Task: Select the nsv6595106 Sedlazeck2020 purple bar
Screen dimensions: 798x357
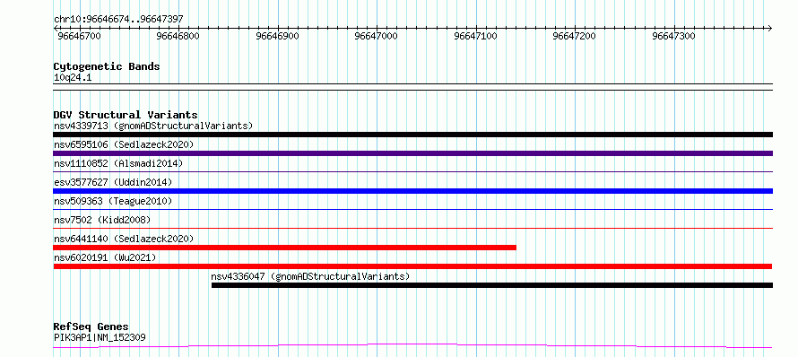Action: pos(412,153)
